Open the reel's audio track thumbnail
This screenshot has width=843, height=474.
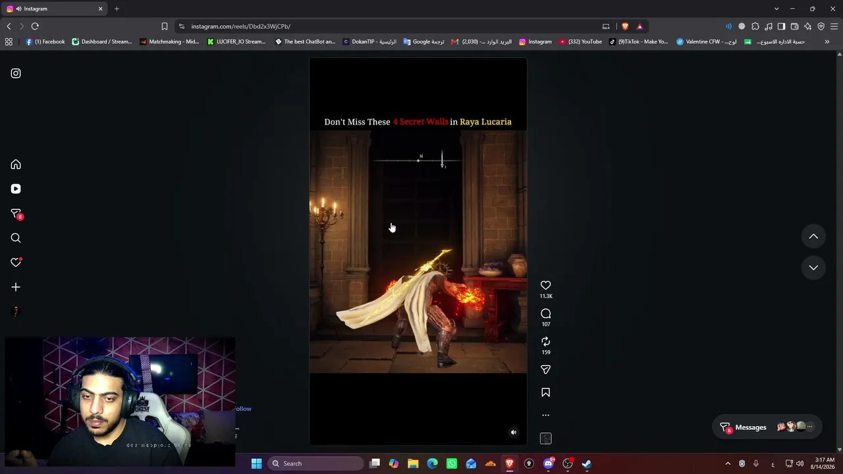(545, 438)
